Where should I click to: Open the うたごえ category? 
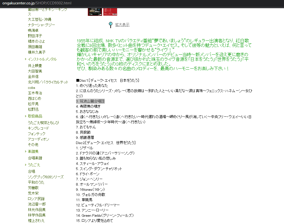[x=34, y=165]
